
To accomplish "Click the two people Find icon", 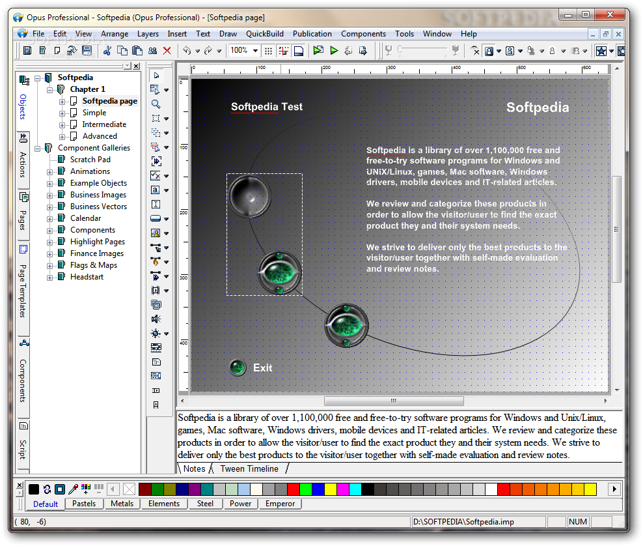I will pos(152,50).
